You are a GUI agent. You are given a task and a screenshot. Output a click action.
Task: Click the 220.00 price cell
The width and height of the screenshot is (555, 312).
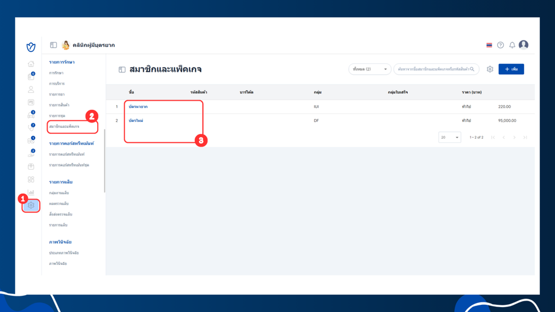(504, 107)
